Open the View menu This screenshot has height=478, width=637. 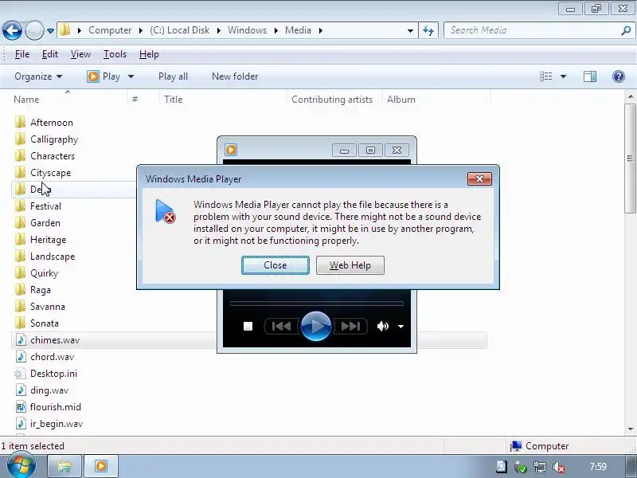80,54
